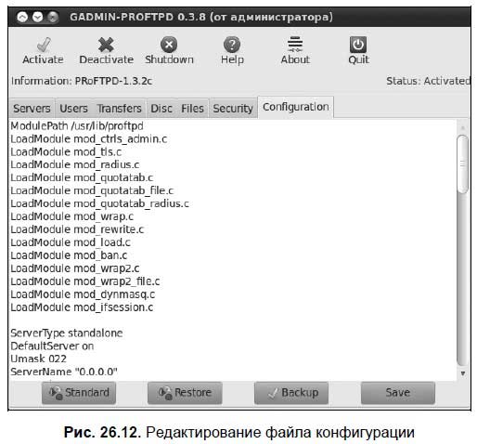Select the Transfers tab
The height and width of the screenshot is (444, 477).
pyautogui.click(x=119, y=109)
